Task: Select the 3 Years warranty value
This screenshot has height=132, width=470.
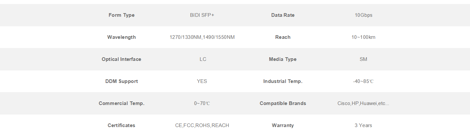Action: point(363,125)
